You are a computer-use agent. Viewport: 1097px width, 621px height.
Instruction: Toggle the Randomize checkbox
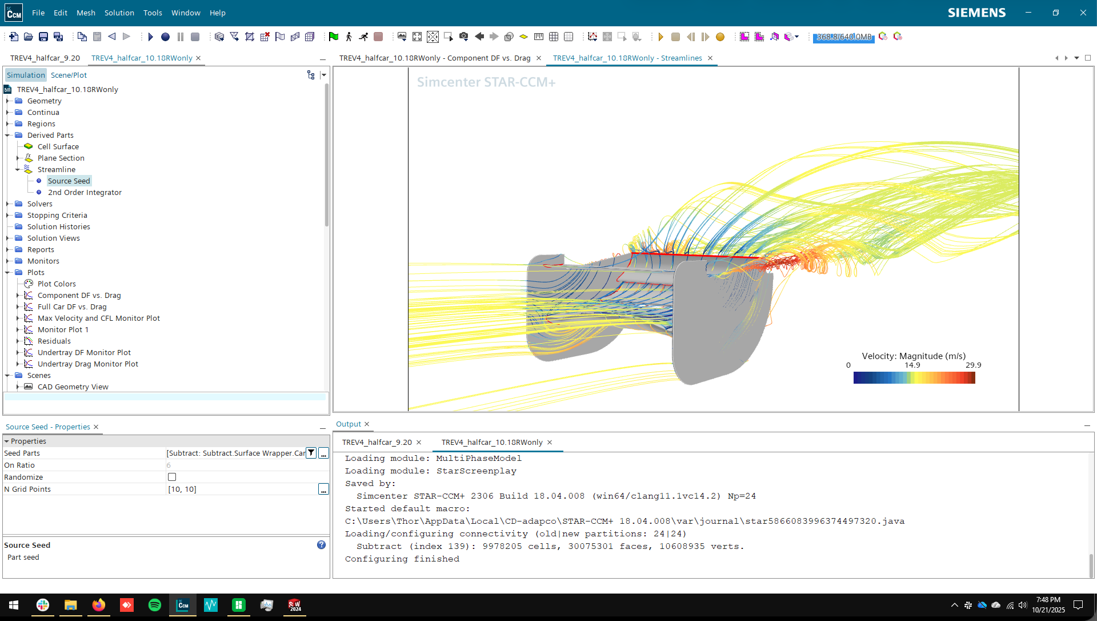(172, 477)
